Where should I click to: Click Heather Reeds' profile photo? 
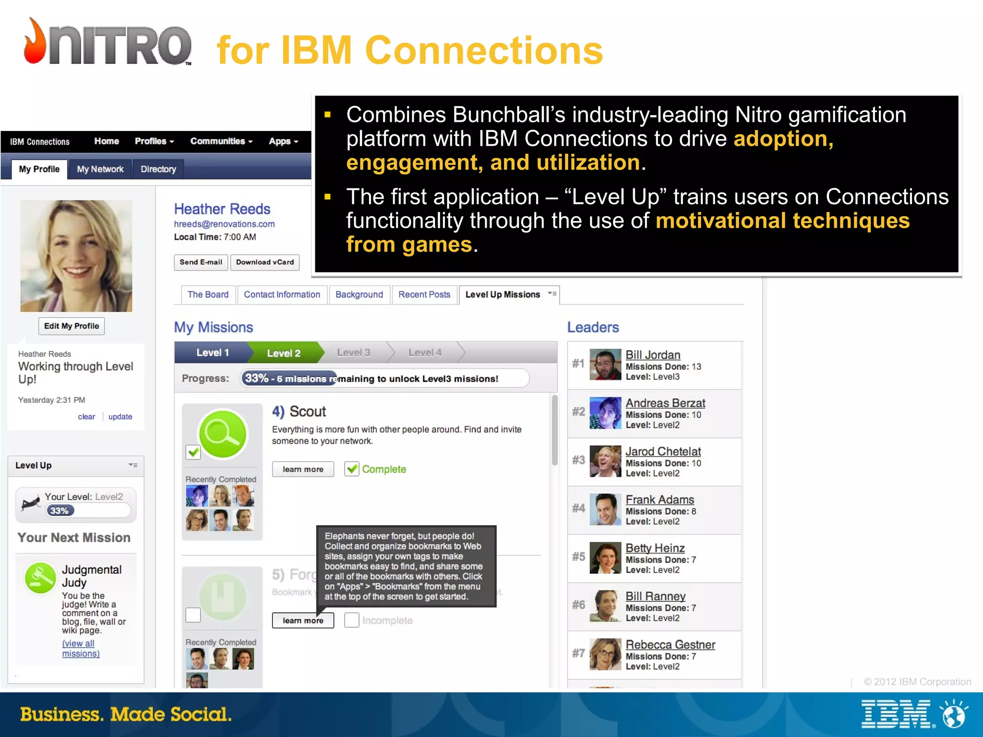tap(76, 256)
